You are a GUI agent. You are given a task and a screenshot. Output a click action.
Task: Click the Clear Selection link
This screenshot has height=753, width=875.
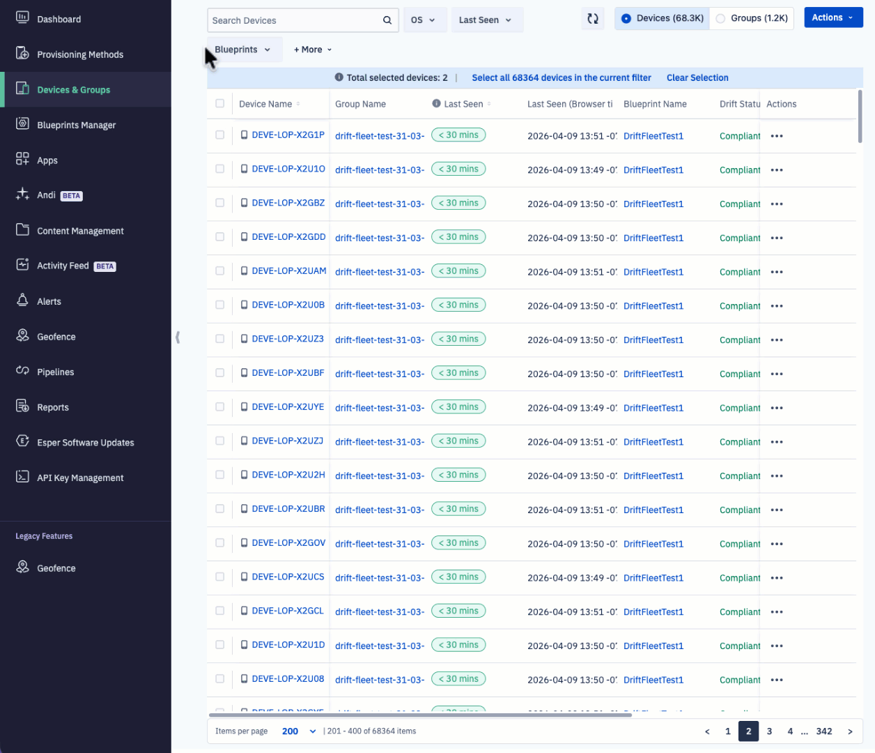(697, 78)
